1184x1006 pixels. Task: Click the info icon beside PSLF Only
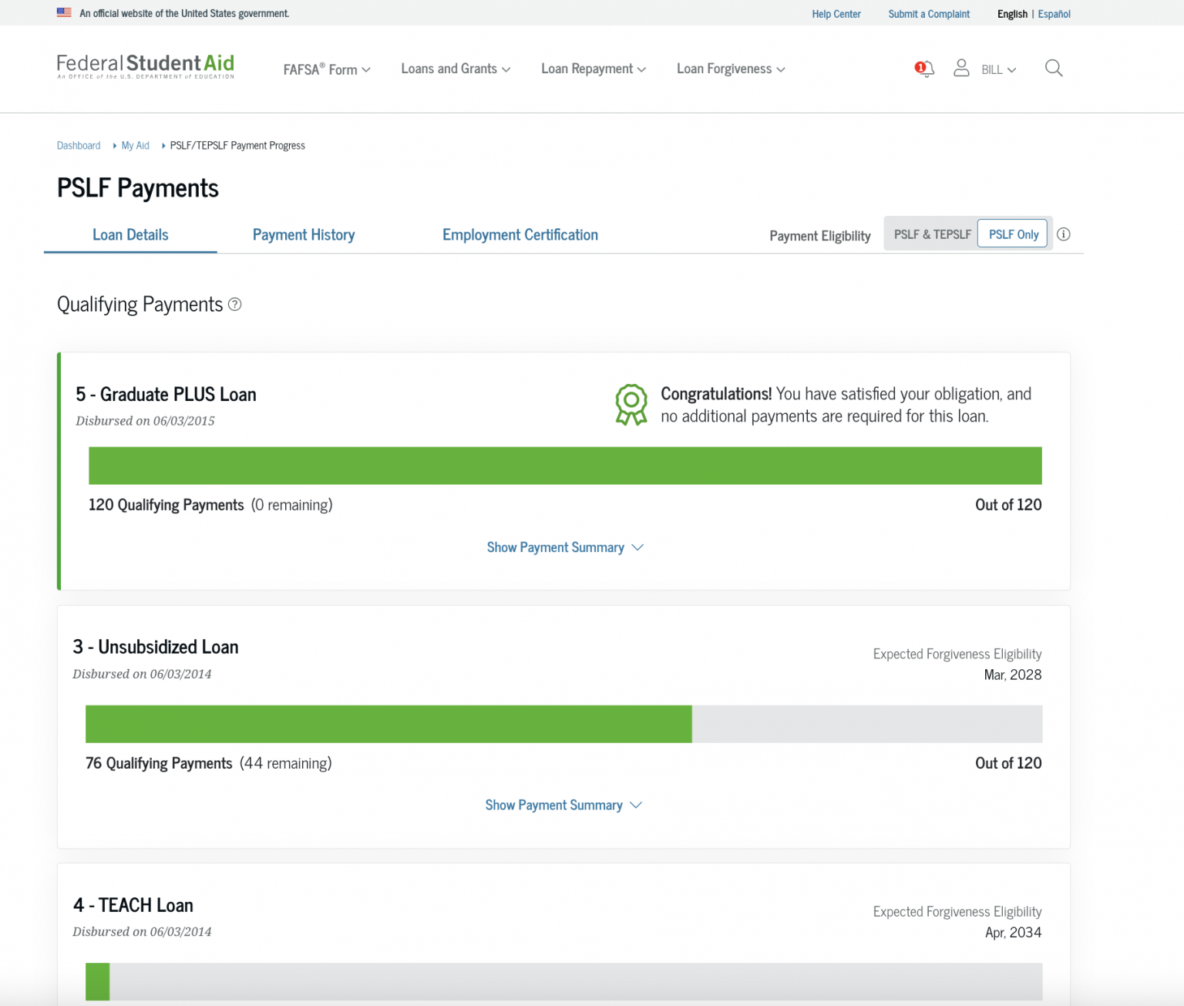tap(1064, 234)
